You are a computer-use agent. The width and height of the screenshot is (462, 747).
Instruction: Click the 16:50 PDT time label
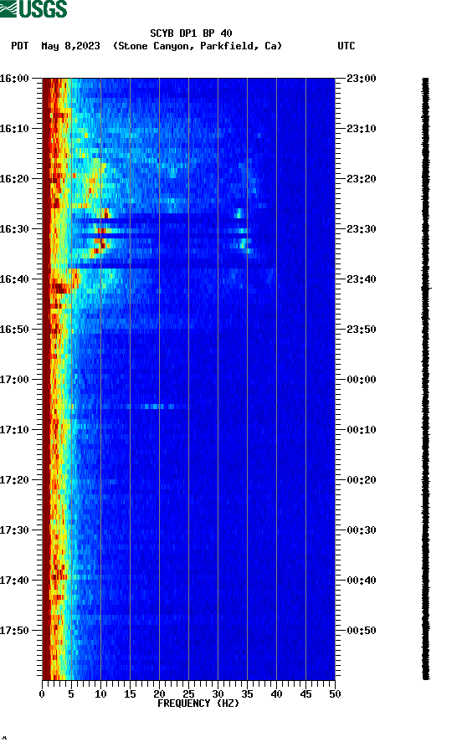(x=14, y=330)
